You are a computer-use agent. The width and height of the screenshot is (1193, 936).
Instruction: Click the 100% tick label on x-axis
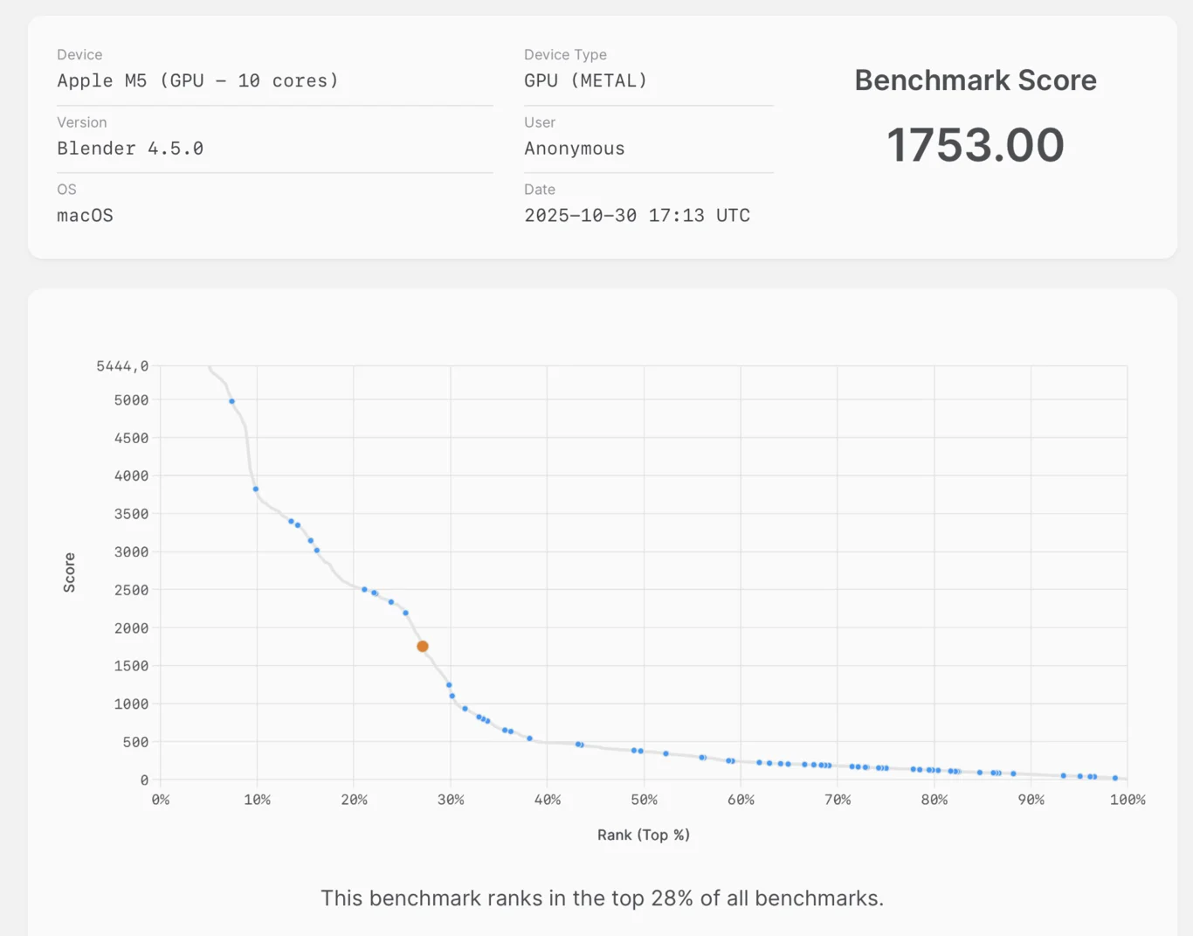(x=1127, y=801)
